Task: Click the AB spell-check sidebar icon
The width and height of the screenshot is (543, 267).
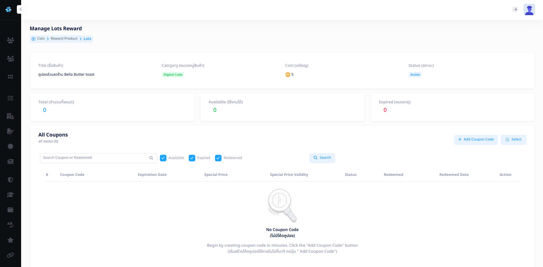Action: click(10, 225)
